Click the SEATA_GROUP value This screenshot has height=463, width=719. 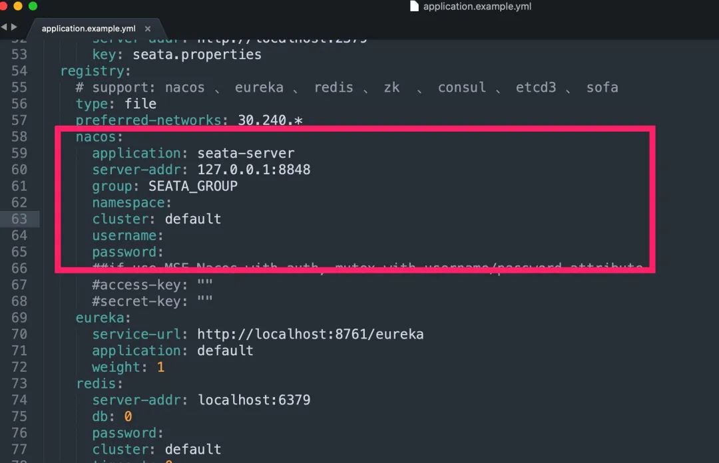193,186
